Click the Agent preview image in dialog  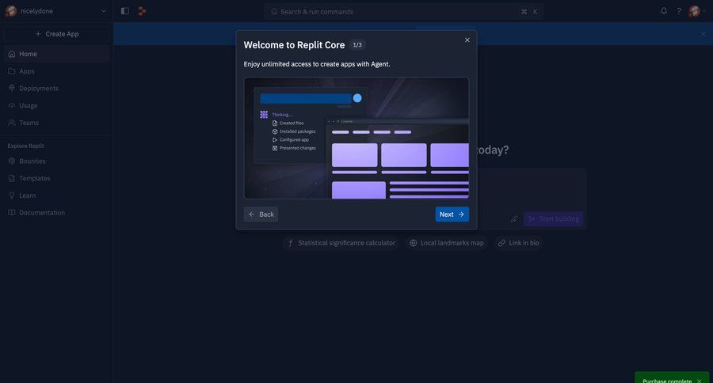pyautogui.click(x=356, y=138)
